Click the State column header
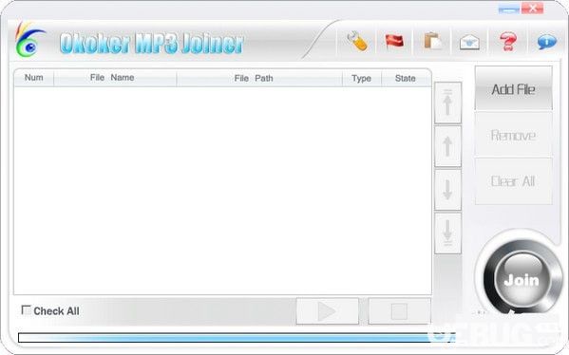 coord(406,78)
